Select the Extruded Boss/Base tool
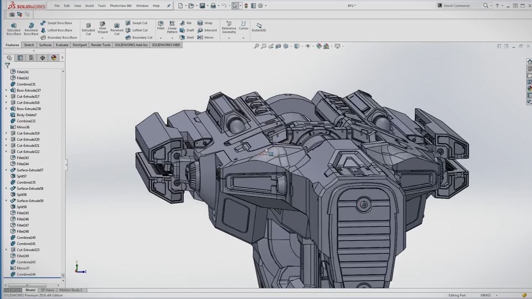This screenshot has width=532, height=299. point(14,28)
